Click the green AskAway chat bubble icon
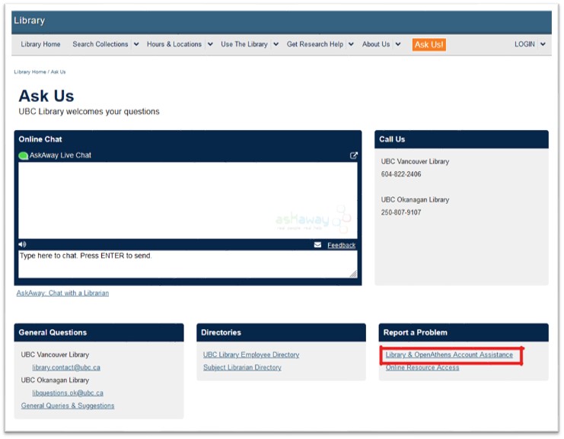 (x=24, y=156)
